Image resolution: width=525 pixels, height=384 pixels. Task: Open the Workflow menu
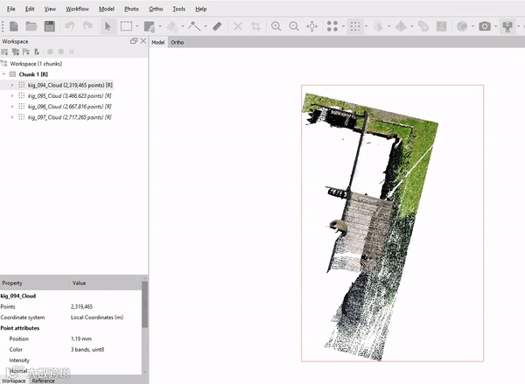(x=77, y=8)
